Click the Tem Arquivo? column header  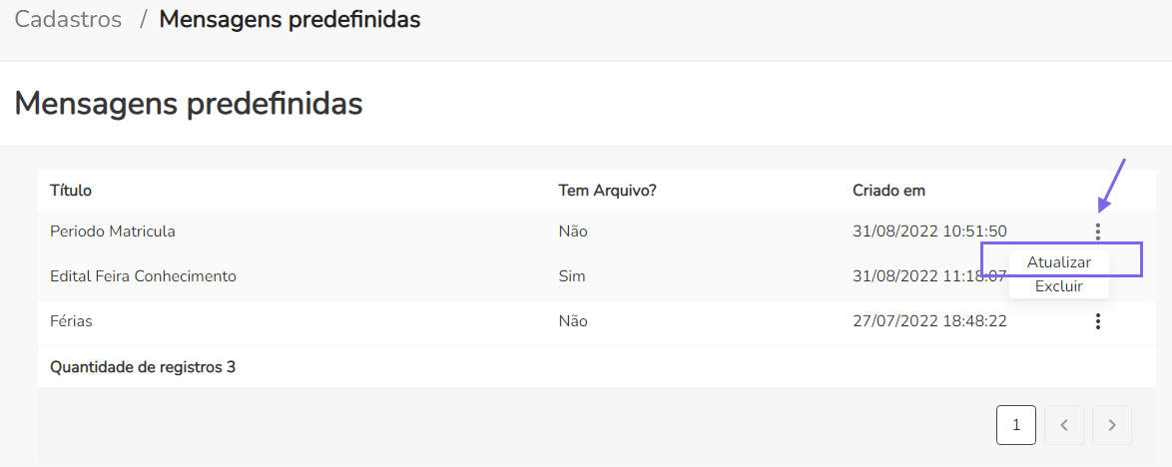click(x=607, y=191)
